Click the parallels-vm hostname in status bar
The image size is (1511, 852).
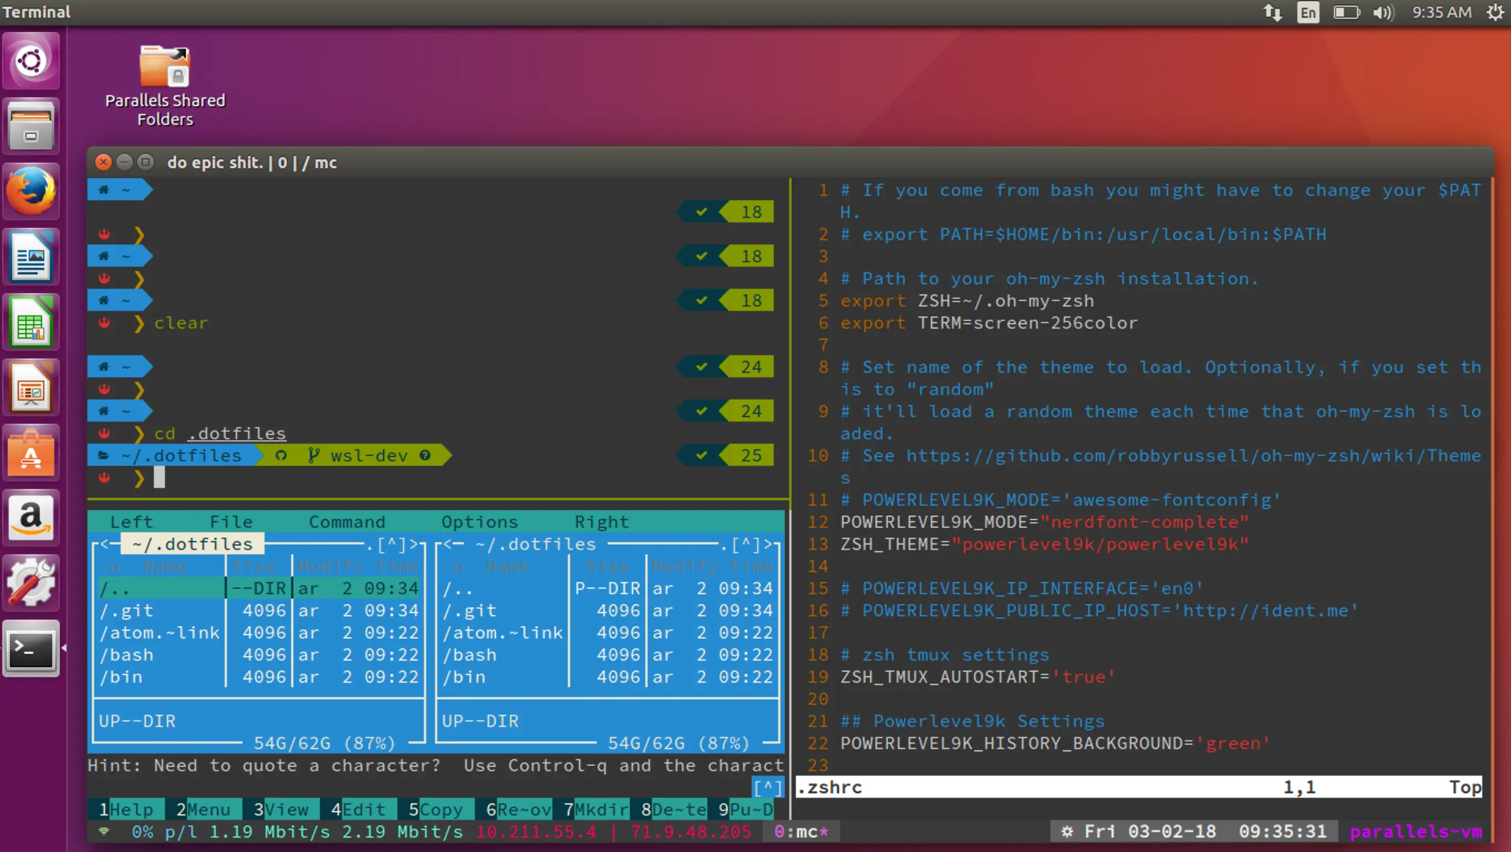[x=1416, y=831]
